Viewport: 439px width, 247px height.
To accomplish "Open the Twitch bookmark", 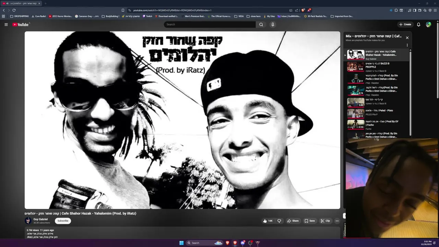I will (x=147, y=16).
